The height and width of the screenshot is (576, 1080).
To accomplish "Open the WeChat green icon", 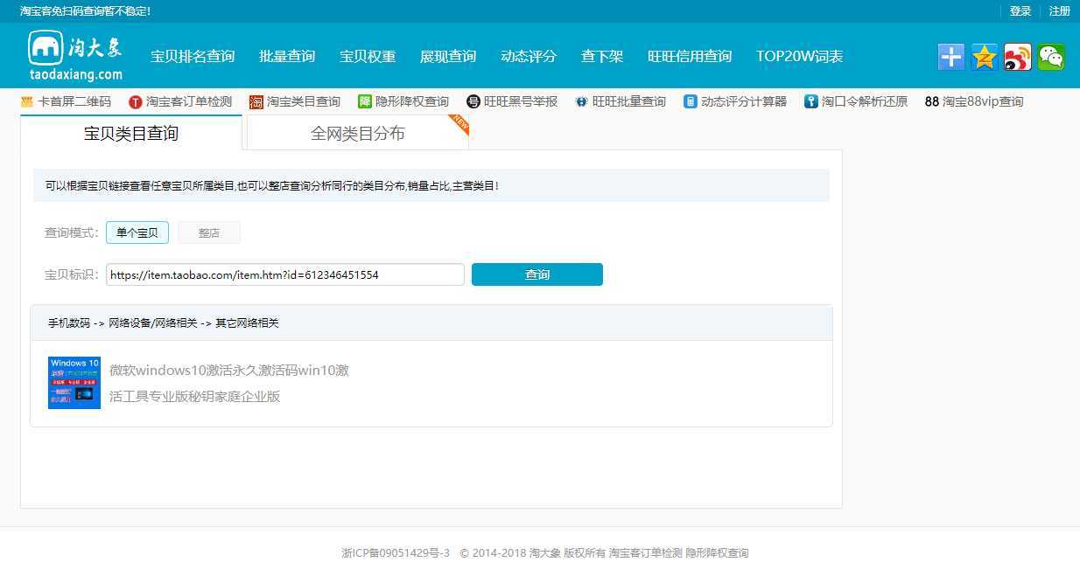I will point(1051,57).
